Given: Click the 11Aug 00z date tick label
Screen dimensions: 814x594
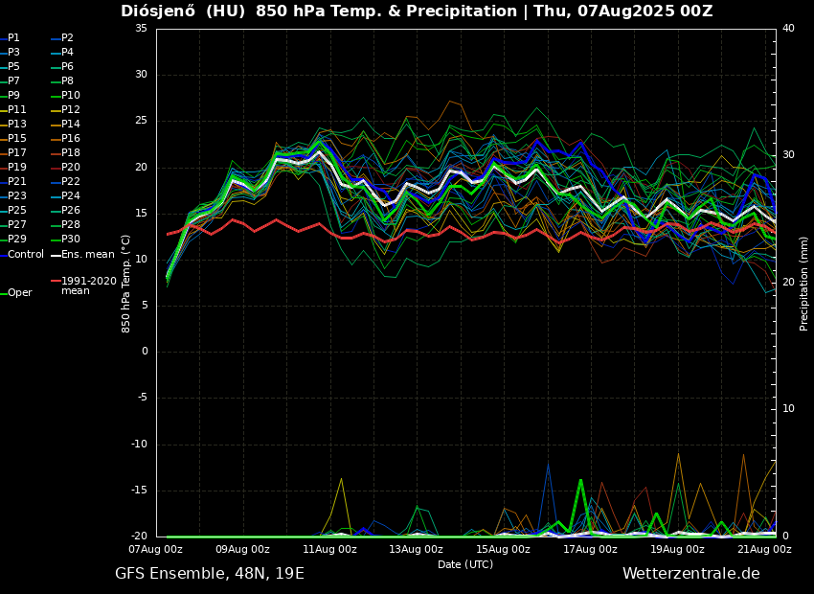Looking at the screenshot, I should 329,550.
